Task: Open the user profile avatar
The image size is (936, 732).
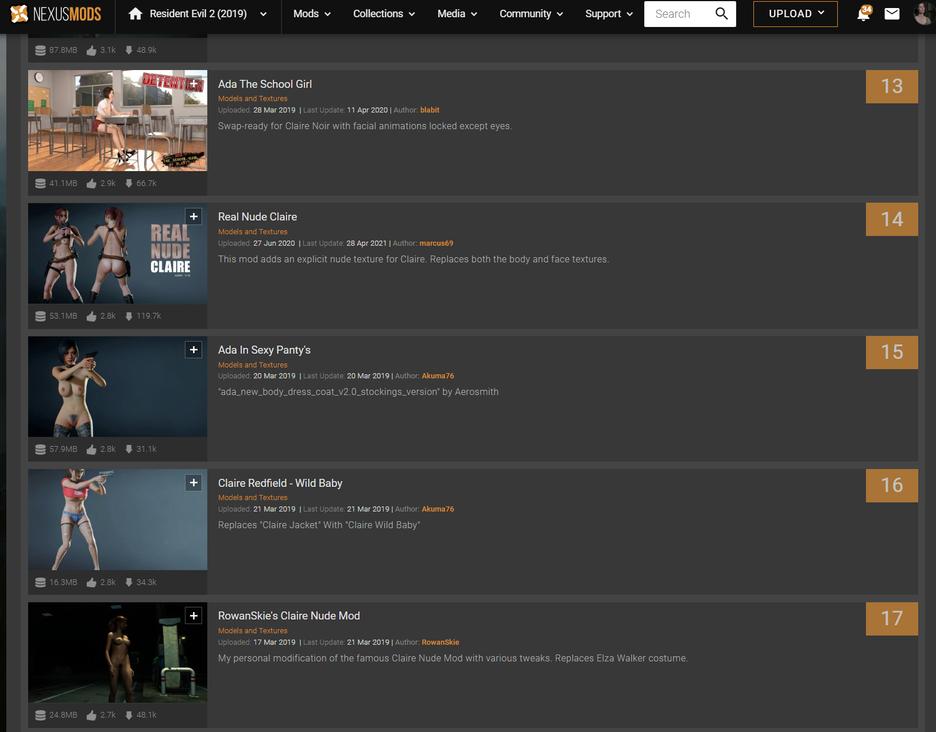Action: tap(924, 14)
